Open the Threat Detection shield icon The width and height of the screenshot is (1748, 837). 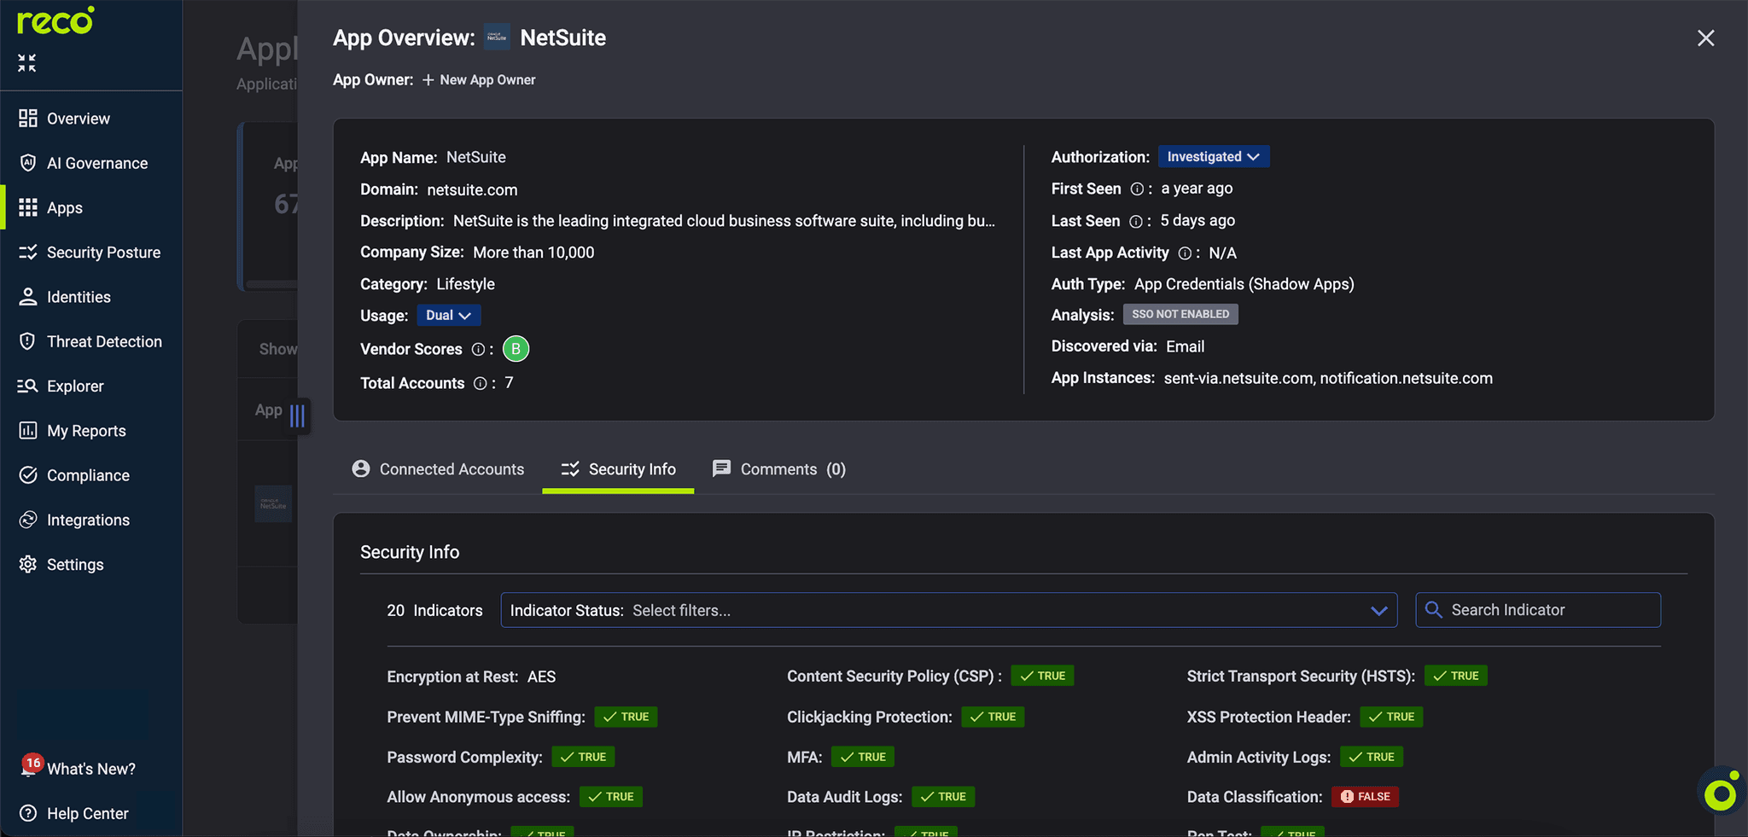pos(28,341)
